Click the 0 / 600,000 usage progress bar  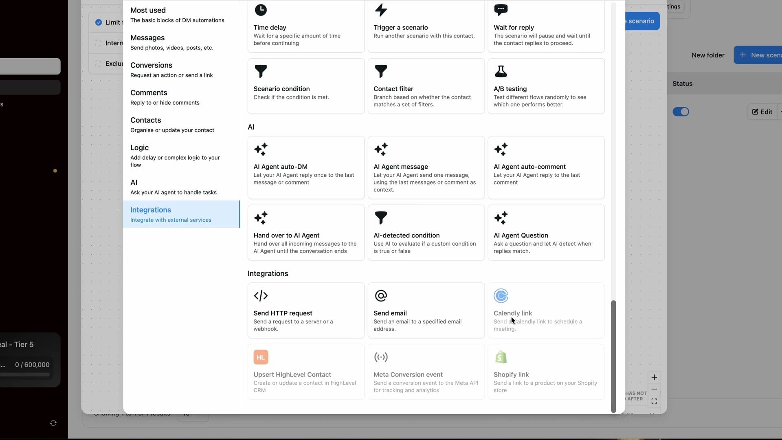coord(25,374)
